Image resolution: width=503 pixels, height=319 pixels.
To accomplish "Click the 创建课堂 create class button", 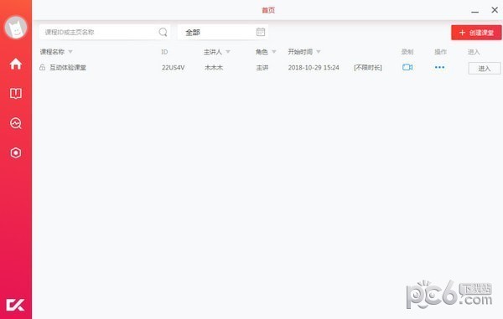I will [x=476, y=33].
